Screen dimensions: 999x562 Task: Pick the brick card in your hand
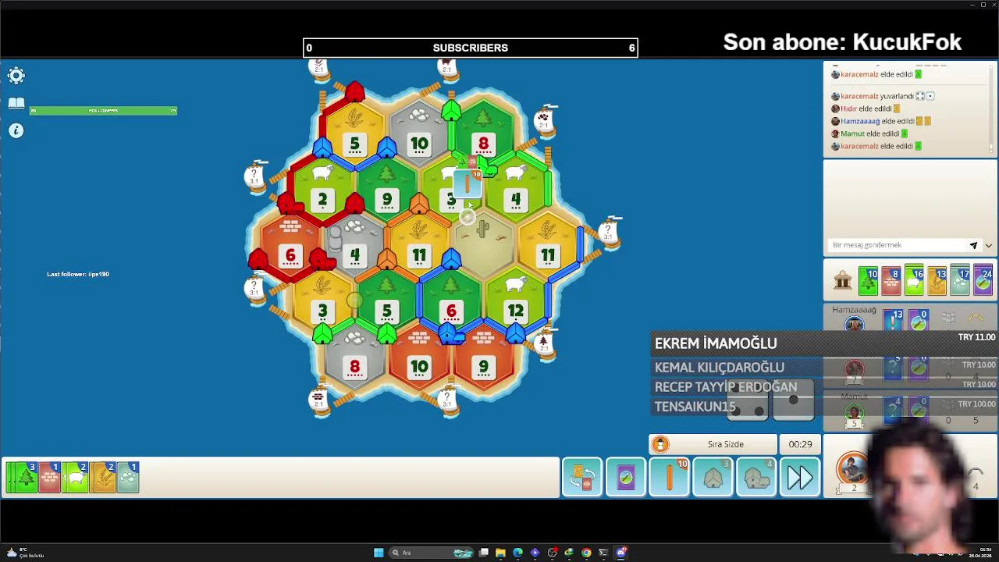(50, 477)
